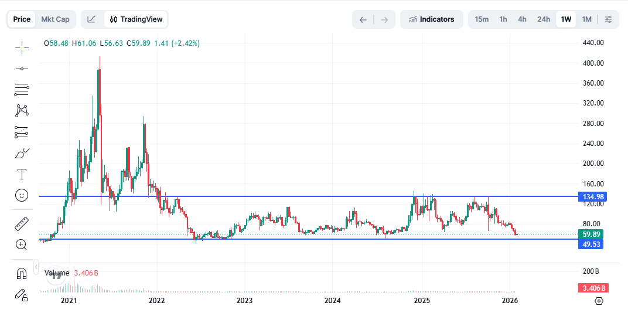
Task: Open price scale settings hexagon icon
Action: 599,301
